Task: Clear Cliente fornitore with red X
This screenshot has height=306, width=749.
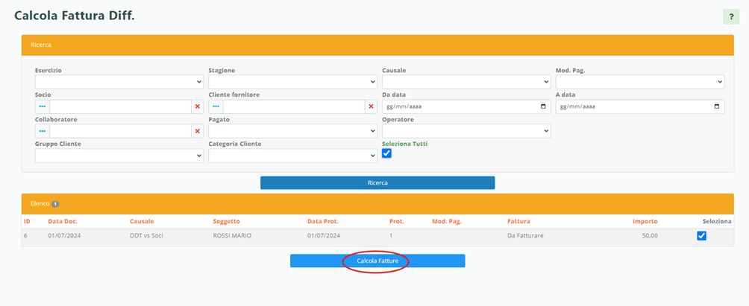Action: 371,106
